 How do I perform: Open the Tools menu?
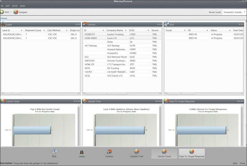pos(15,6)
